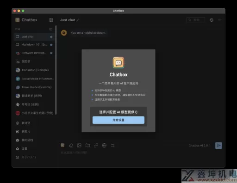Focus the search field in the header

(196, 20)
